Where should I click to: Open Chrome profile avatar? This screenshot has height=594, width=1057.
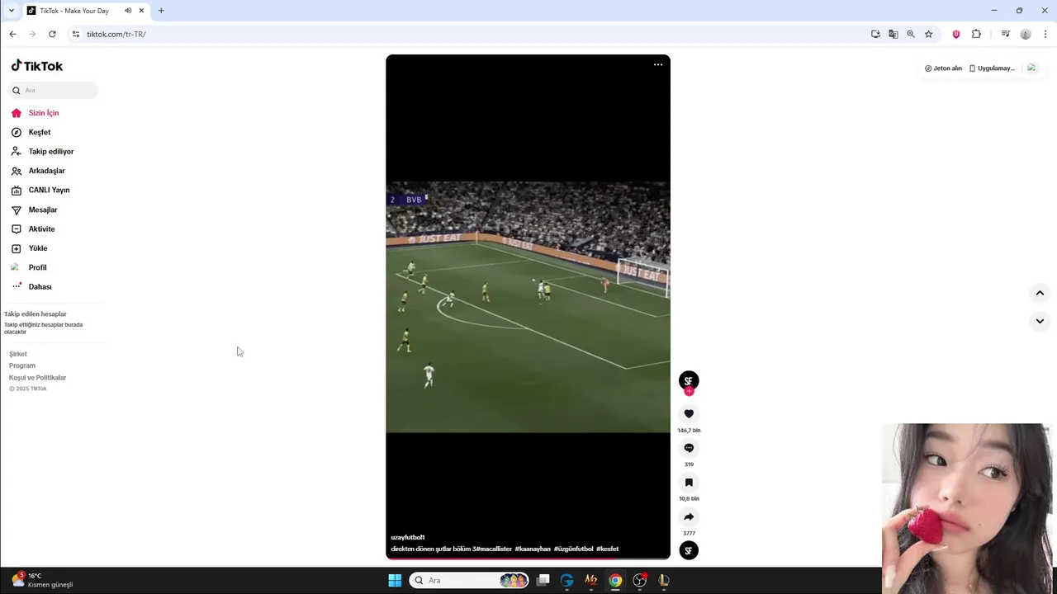coord(1026,34)
